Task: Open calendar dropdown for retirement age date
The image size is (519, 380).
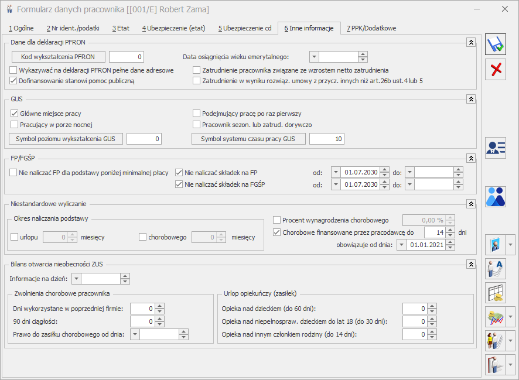Action: pyautogui.click(x=314, y=57)
